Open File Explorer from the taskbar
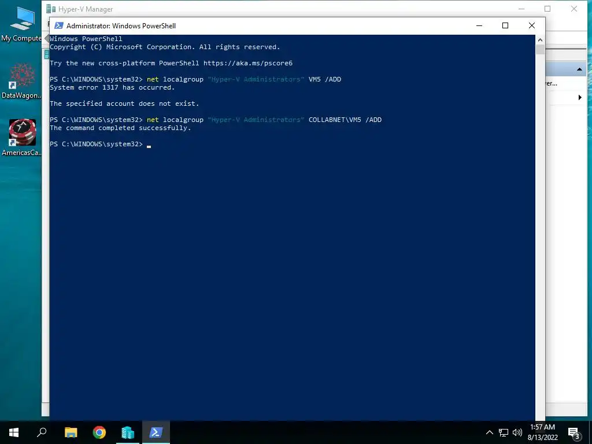The width and height of the screenshot is (592, 444). 71,432
